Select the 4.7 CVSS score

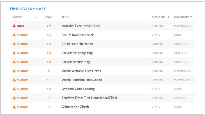49,80
